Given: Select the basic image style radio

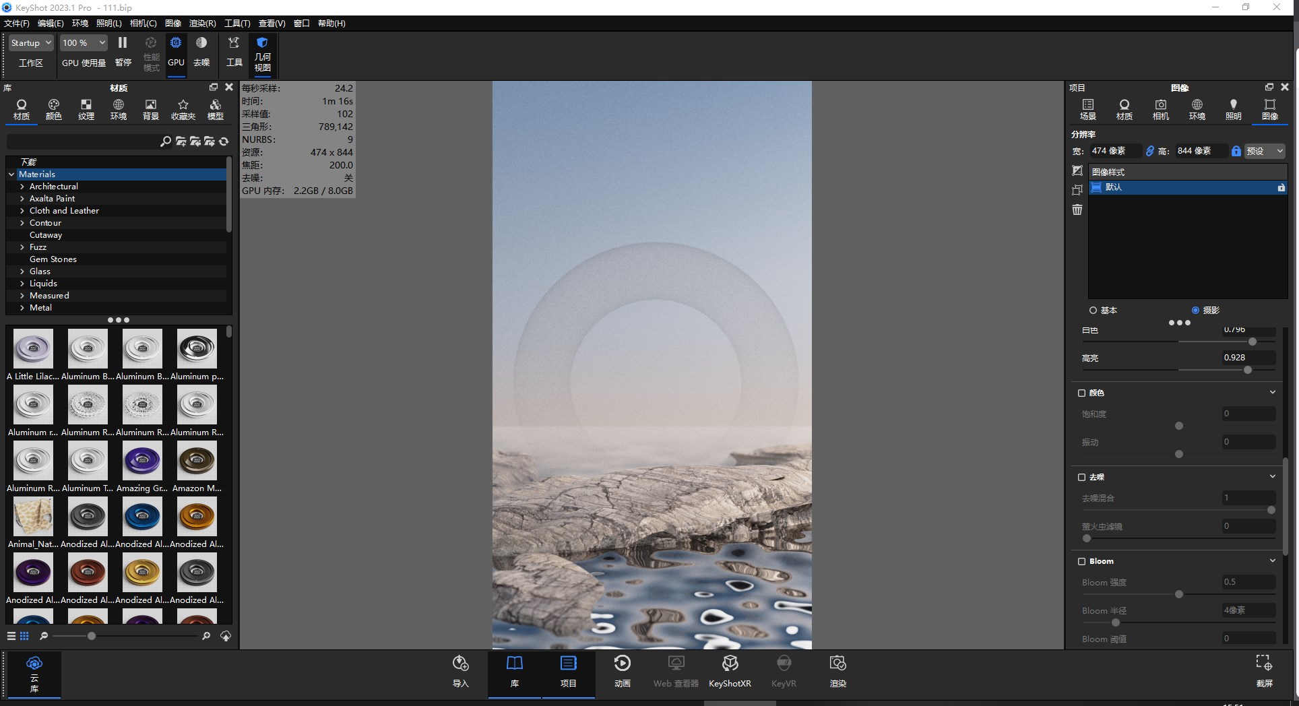Looking at the screenshot, I should pyautogui.click(x=1093, y=311).
